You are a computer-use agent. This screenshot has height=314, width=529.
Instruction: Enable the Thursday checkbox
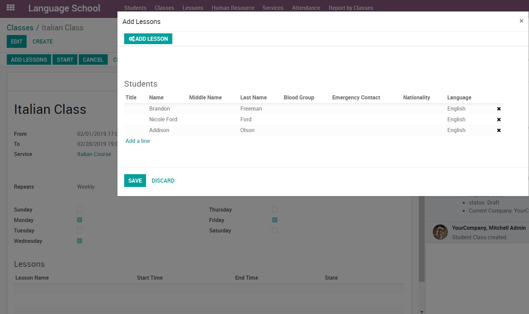click(x=275, y=210)
